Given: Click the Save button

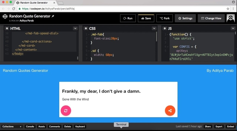Looking at the screenshot, I should tap(146, 18).
